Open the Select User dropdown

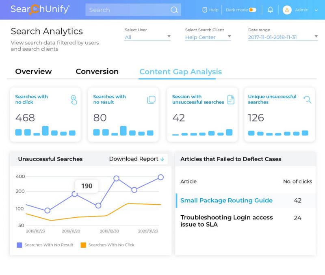click(x=147, y=37)
